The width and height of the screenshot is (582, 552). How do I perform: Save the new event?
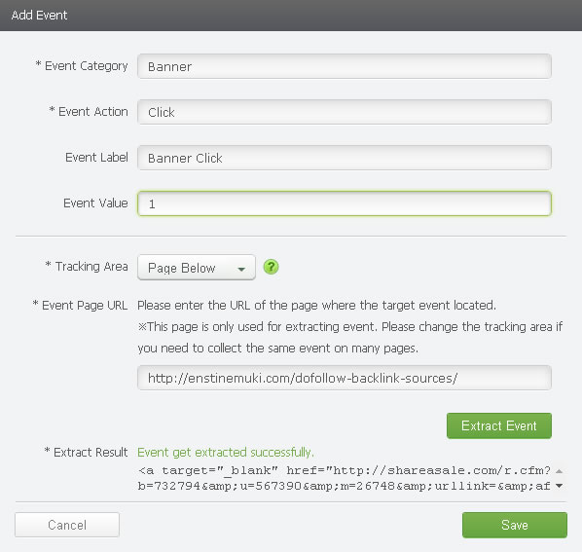515,525
